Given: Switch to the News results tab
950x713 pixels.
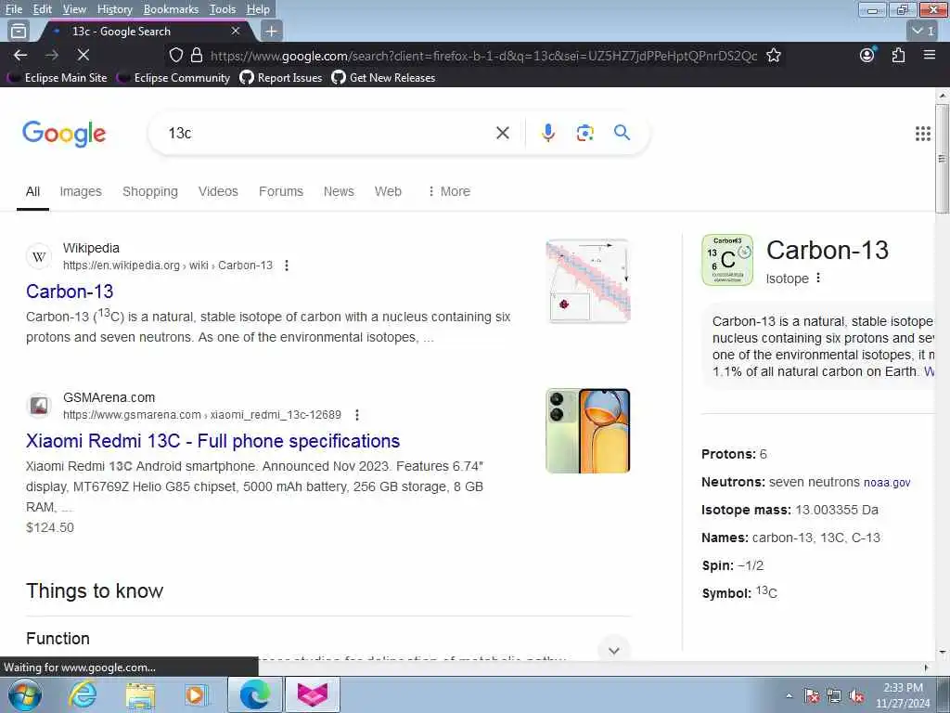Looking at the screenshot, I should [339, 191].
